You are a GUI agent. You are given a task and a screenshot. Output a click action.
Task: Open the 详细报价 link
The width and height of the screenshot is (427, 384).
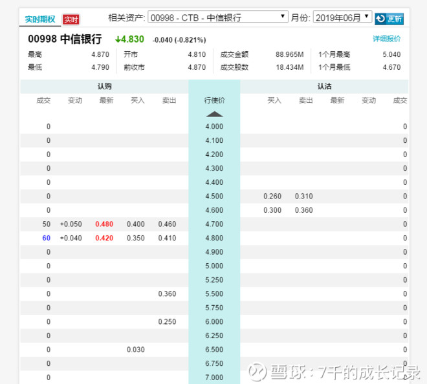click(x=386, y=39)
